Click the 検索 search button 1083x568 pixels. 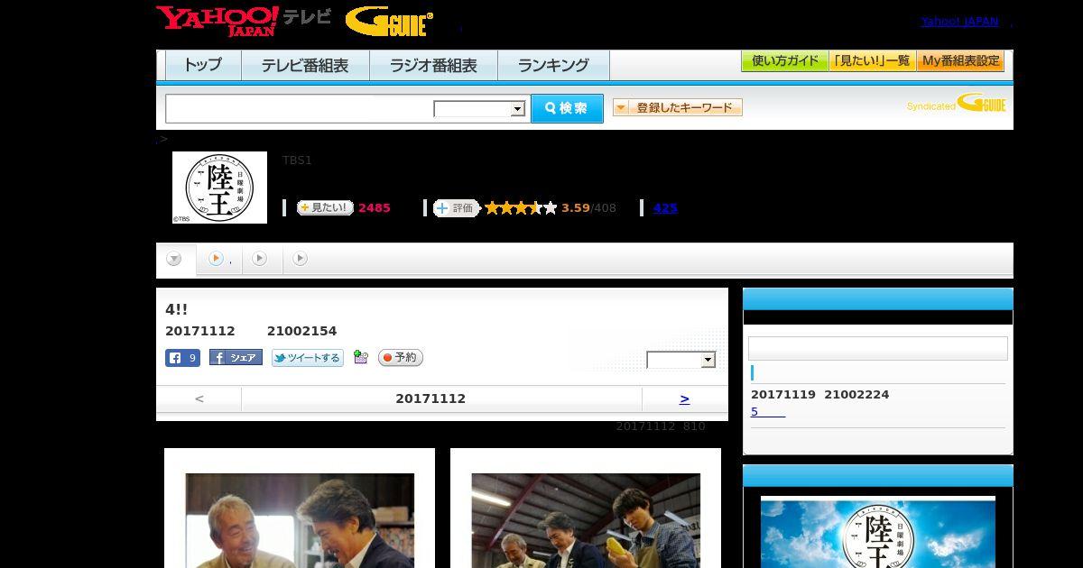[x=567, y=108]
